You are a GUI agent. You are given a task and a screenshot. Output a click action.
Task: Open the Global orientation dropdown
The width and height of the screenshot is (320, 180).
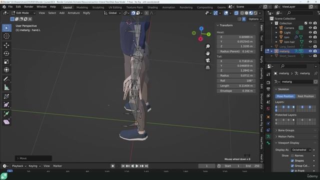(112, 13)
